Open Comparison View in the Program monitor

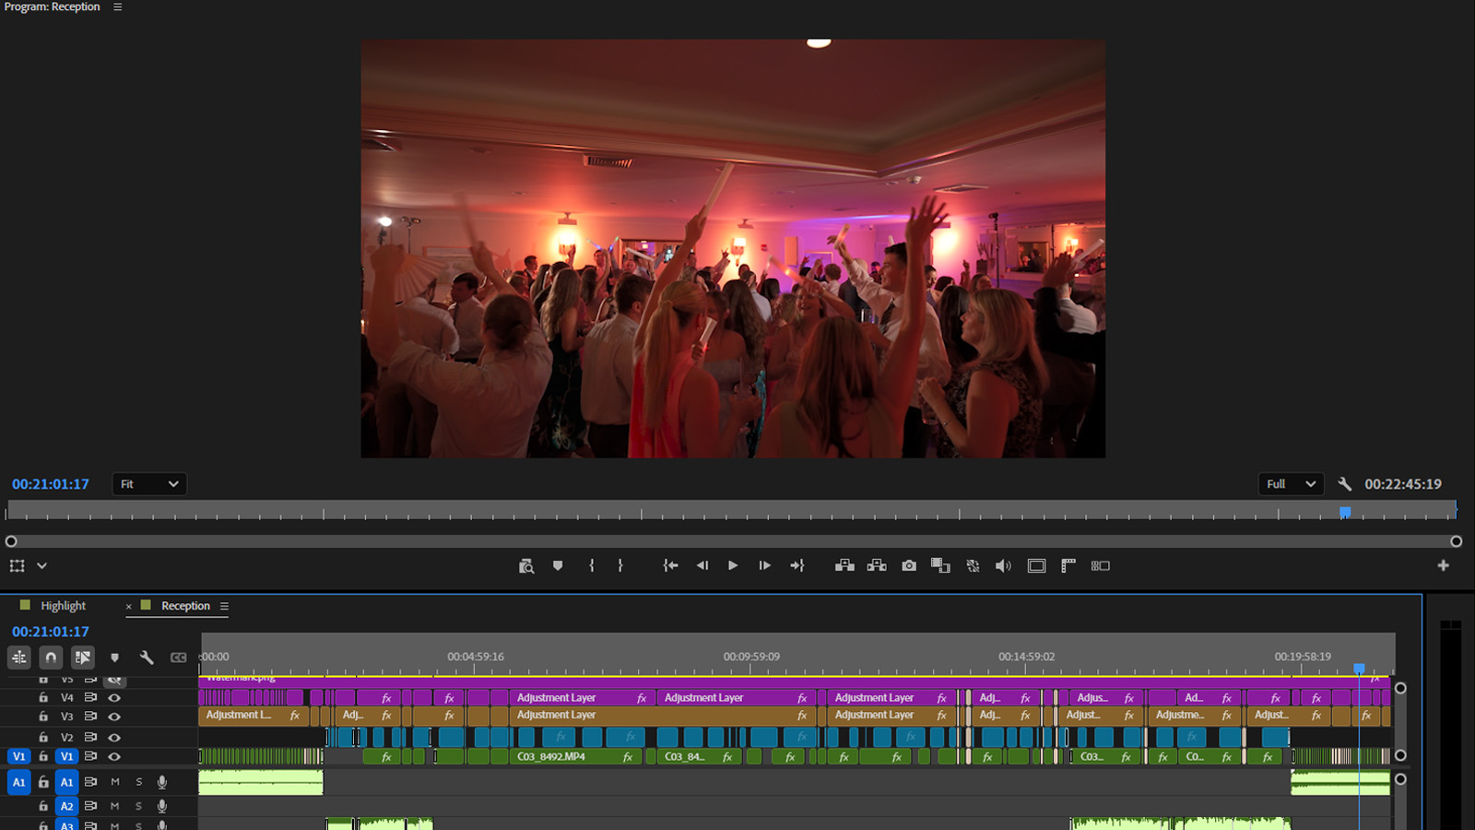(940, 565)
